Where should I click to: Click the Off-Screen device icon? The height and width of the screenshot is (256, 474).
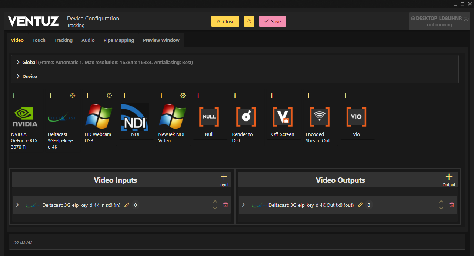[283, 117]
